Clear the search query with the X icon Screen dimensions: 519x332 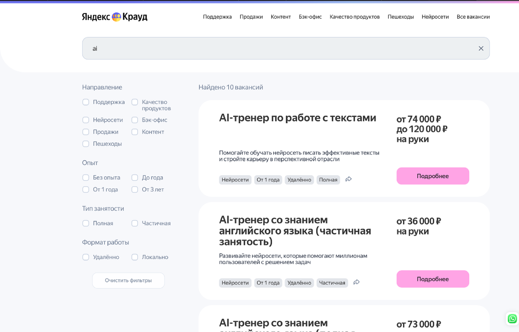click(x=481, y=48)
